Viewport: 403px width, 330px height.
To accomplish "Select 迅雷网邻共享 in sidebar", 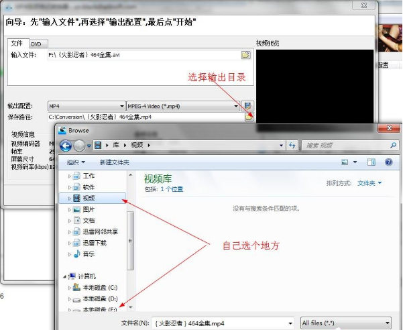I will [100, 231].
